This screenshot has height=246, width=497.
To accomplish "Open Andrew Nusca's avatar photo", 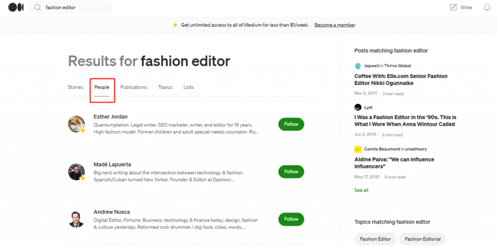I will (x=76, y=219).
